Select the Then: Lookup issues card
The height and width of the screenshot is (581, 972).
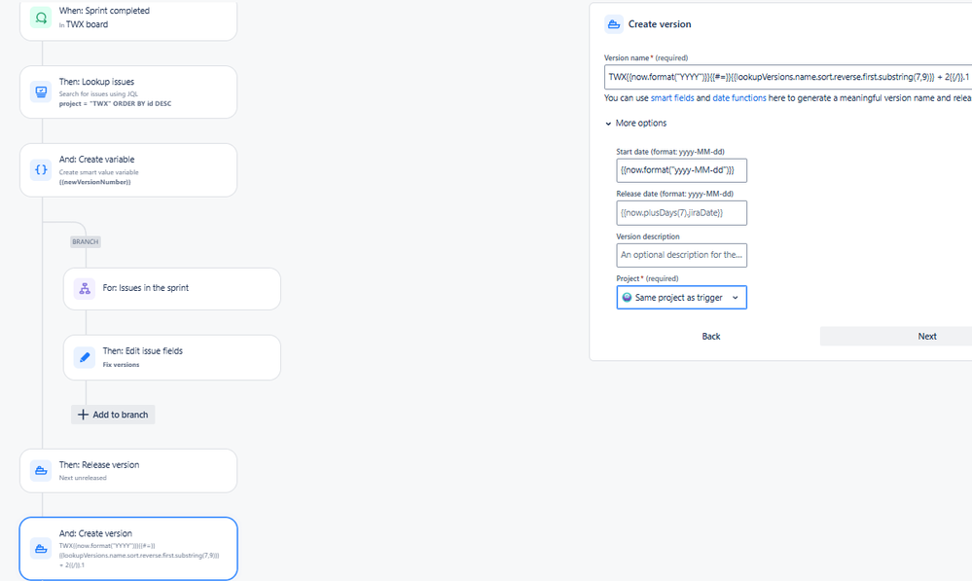point(128,91)
